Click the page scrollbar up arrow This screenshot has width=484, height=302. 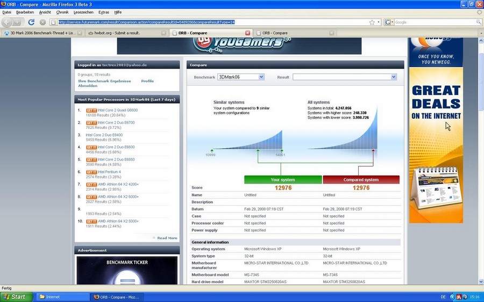481,40
